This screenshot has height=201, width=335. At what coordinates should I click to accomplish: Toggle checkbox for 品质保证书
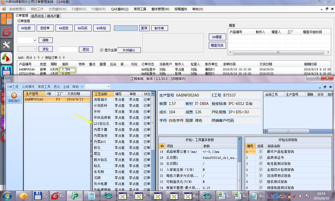click(260, 158)
